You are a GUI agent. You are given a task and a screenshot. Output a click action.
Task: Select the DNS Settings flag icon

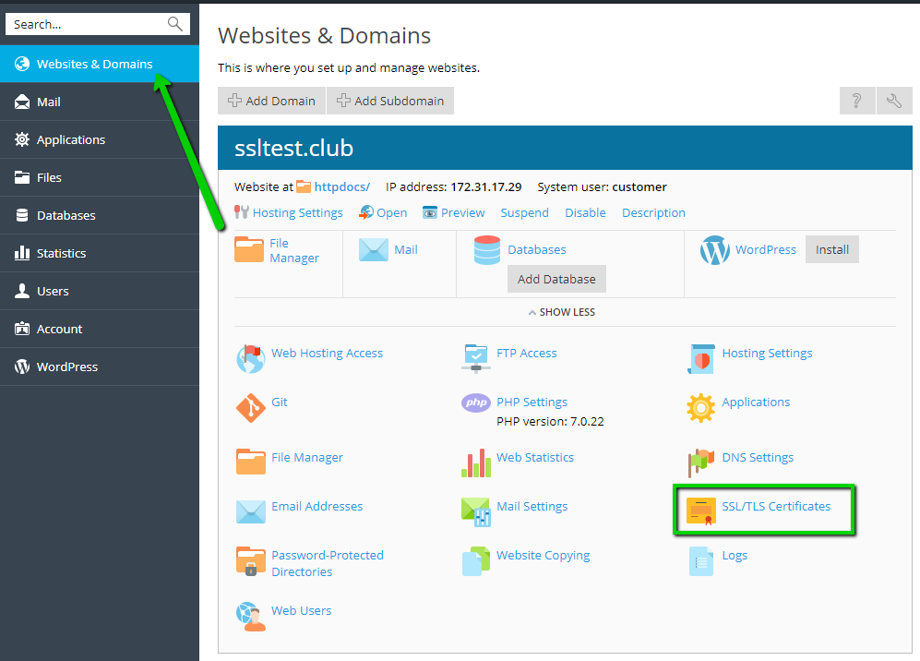click(x=701, y=462)
